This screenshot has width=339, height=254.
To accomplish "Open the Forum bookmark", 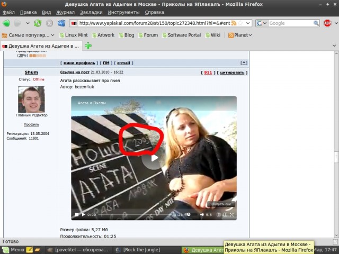I will (x=148, y=35).
